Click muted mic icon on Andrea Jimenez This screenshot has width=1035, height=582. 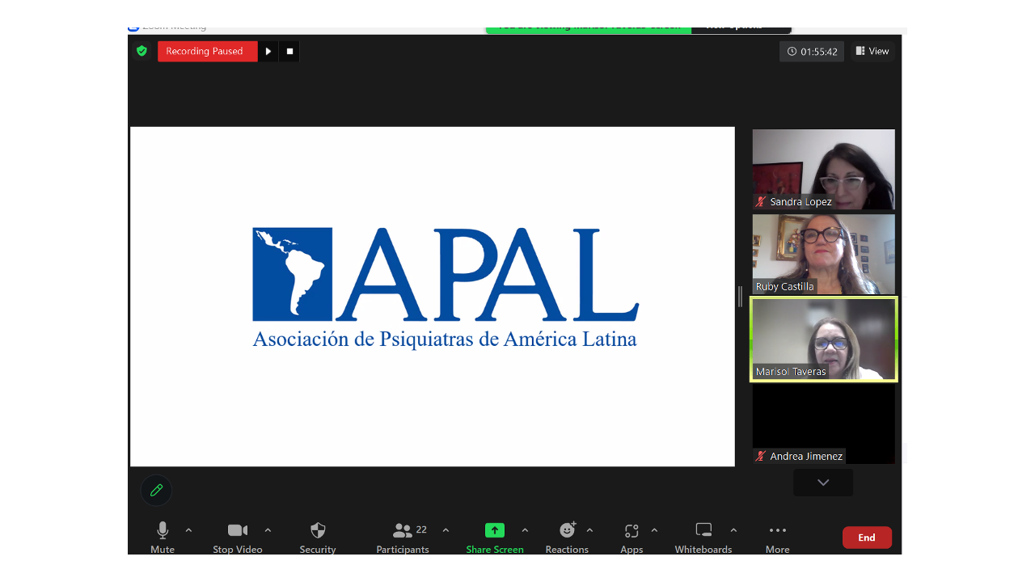760,456
